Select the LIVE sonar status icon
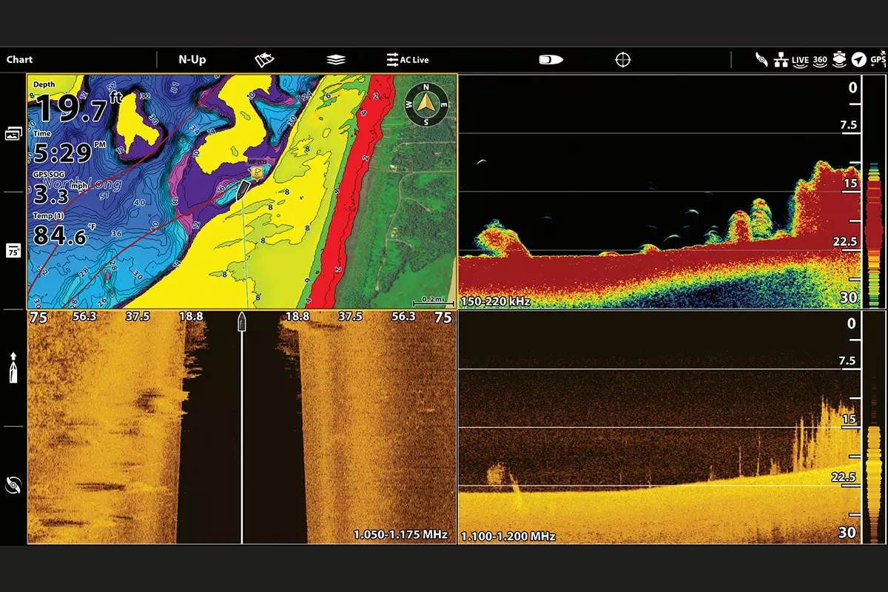 tap(800, 61)
